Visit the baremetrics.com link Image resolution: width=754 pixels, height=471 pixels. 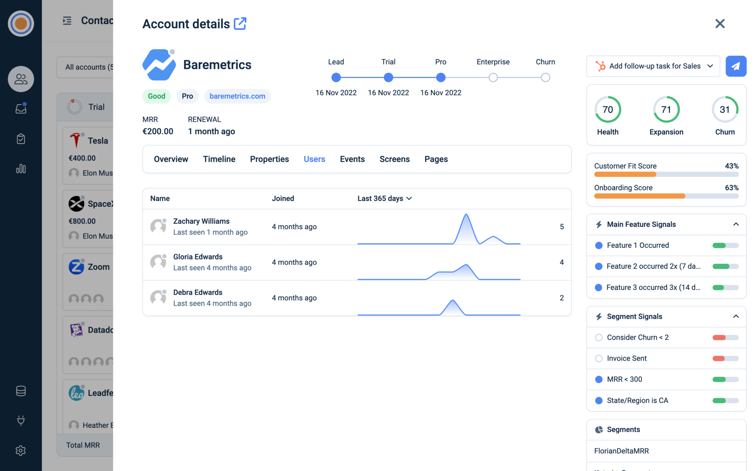(x=237, y=96)
